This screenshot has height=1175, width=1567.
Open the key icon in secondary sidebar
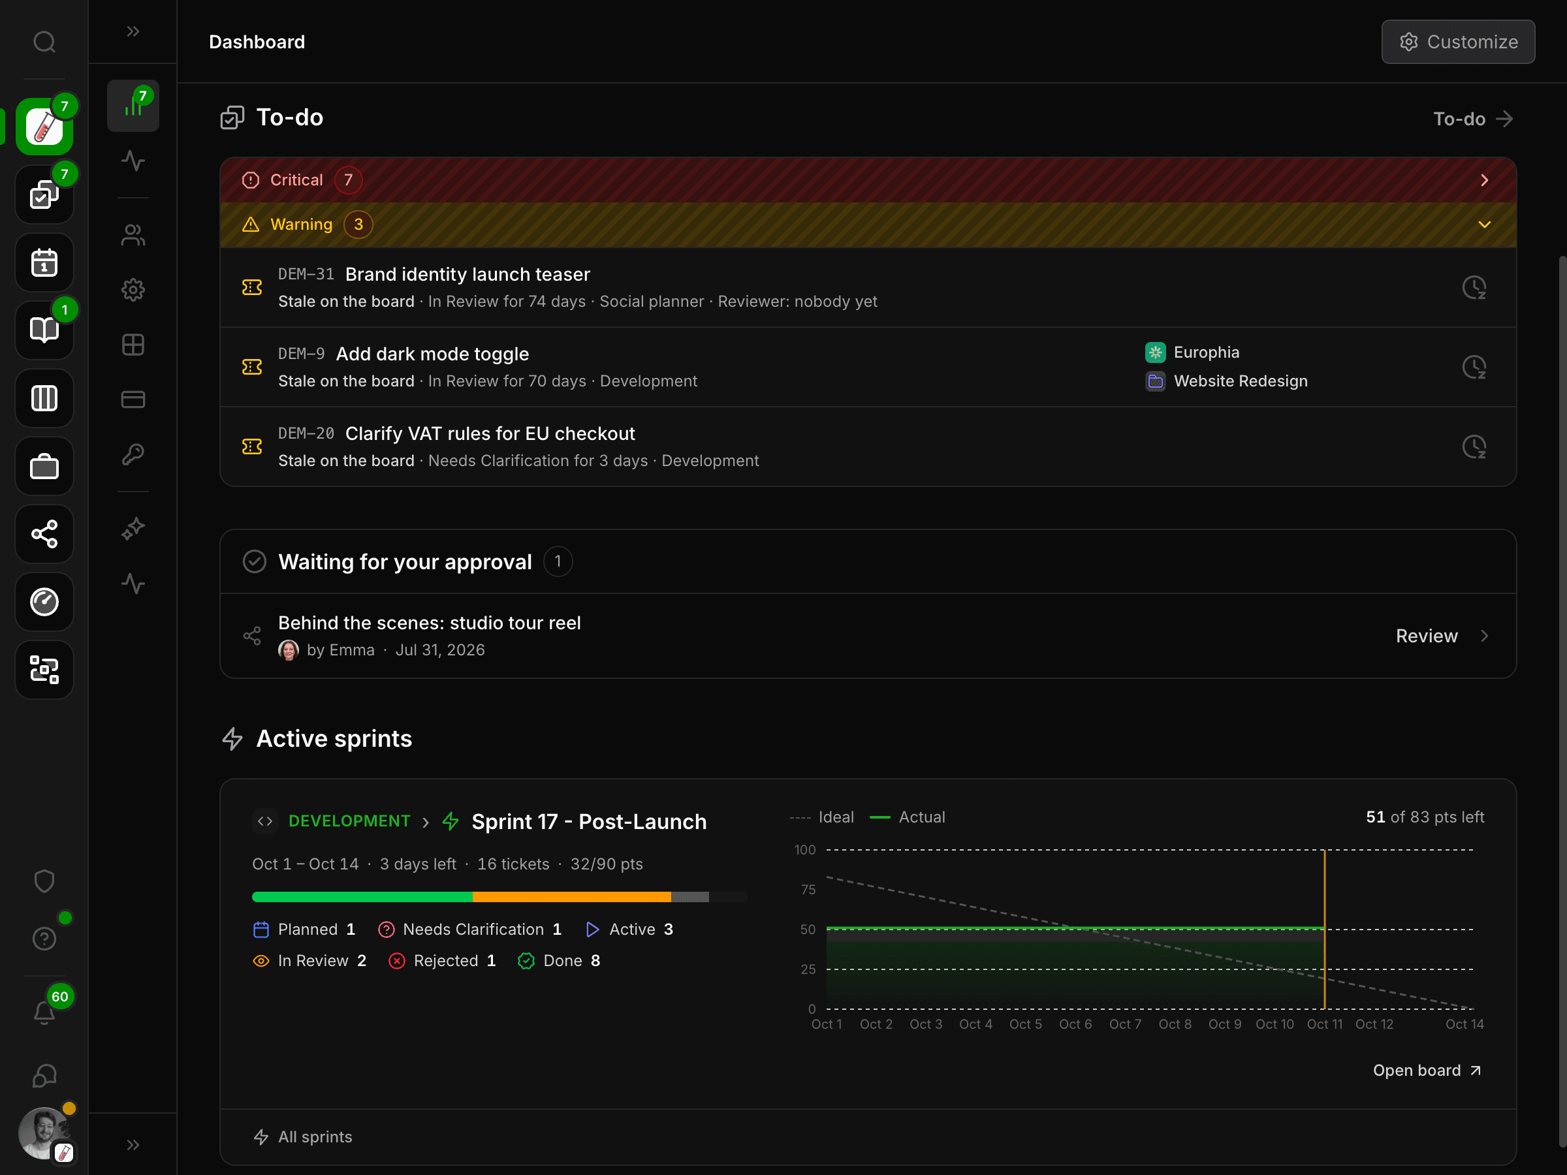133,454
